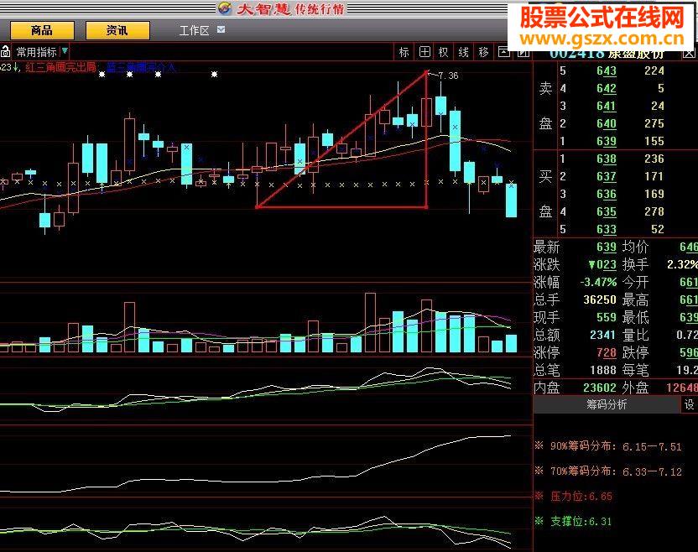
Task: Click the 涨停 price 728
Action: coord(607,352)
